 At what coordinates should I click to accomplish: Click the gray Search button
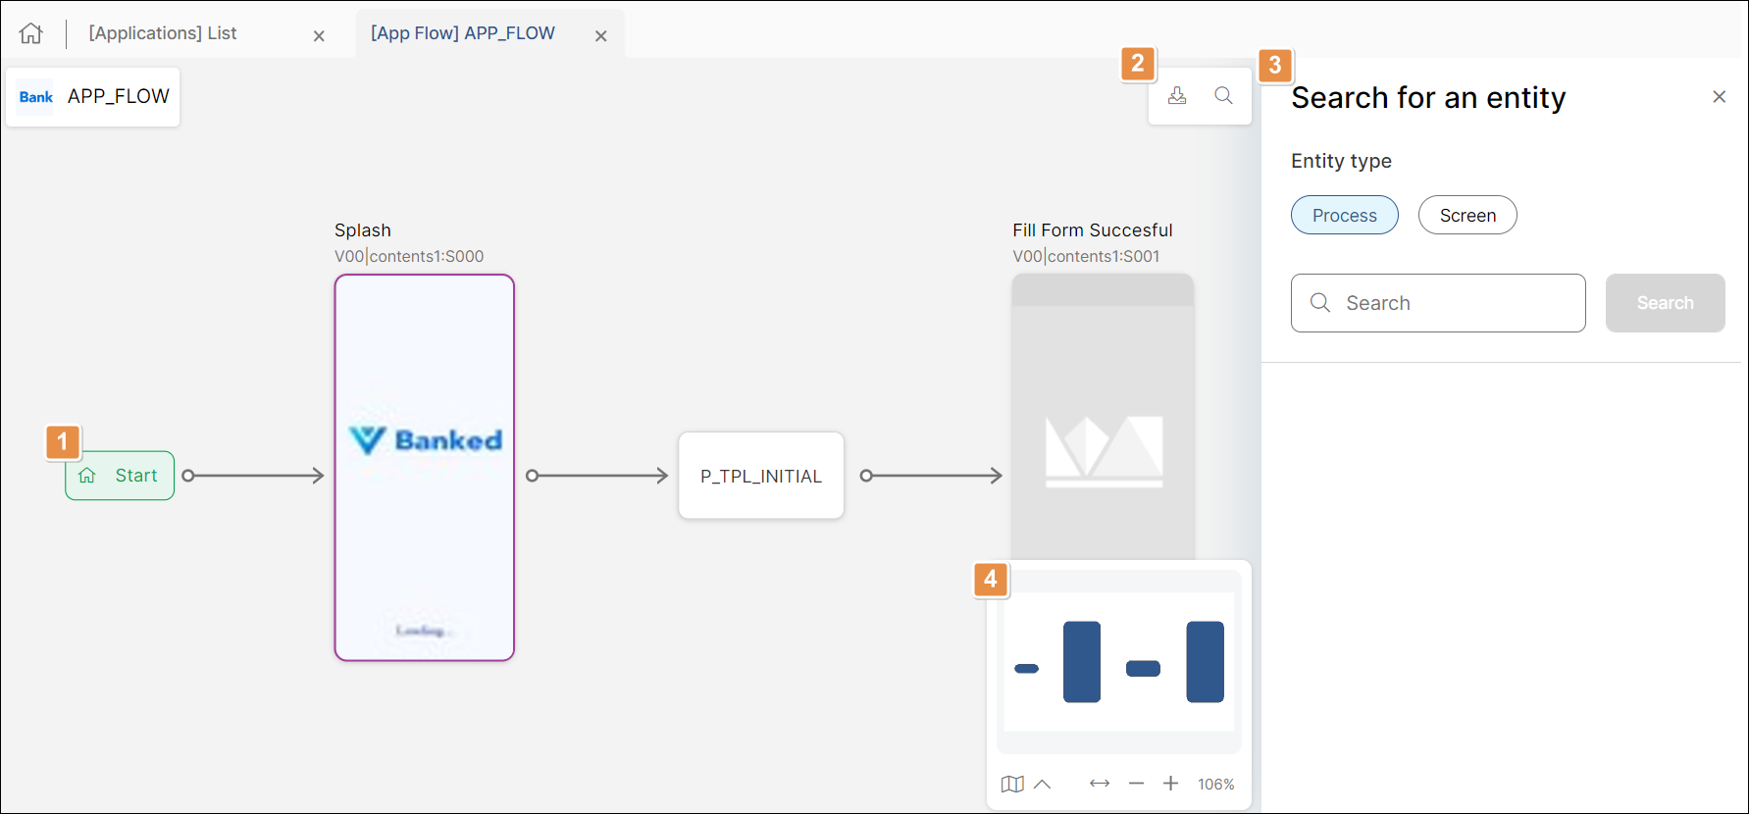1665,303
